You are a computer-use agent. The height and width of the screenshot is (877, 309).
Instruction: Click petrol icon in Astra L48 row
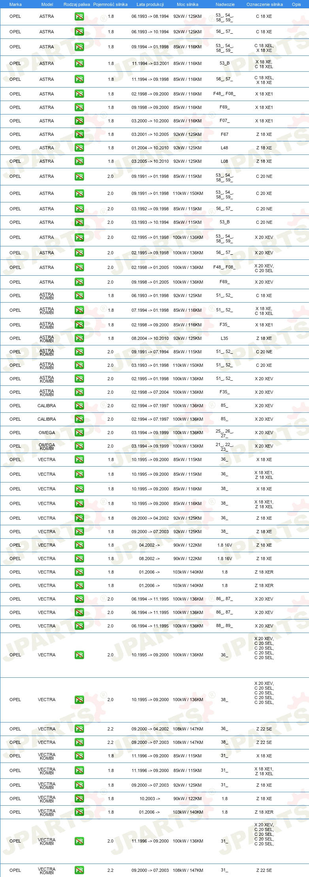(x=79, y=148)
